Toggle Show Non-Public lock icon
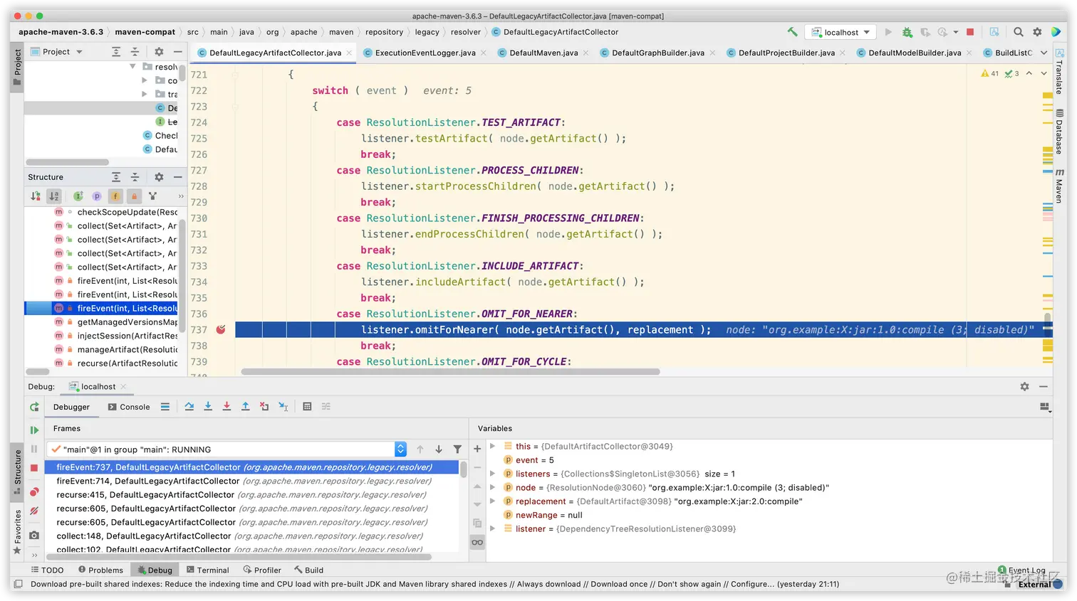Image resolution: width=1077 pixels, height=601 pixels. coord(134,196)
